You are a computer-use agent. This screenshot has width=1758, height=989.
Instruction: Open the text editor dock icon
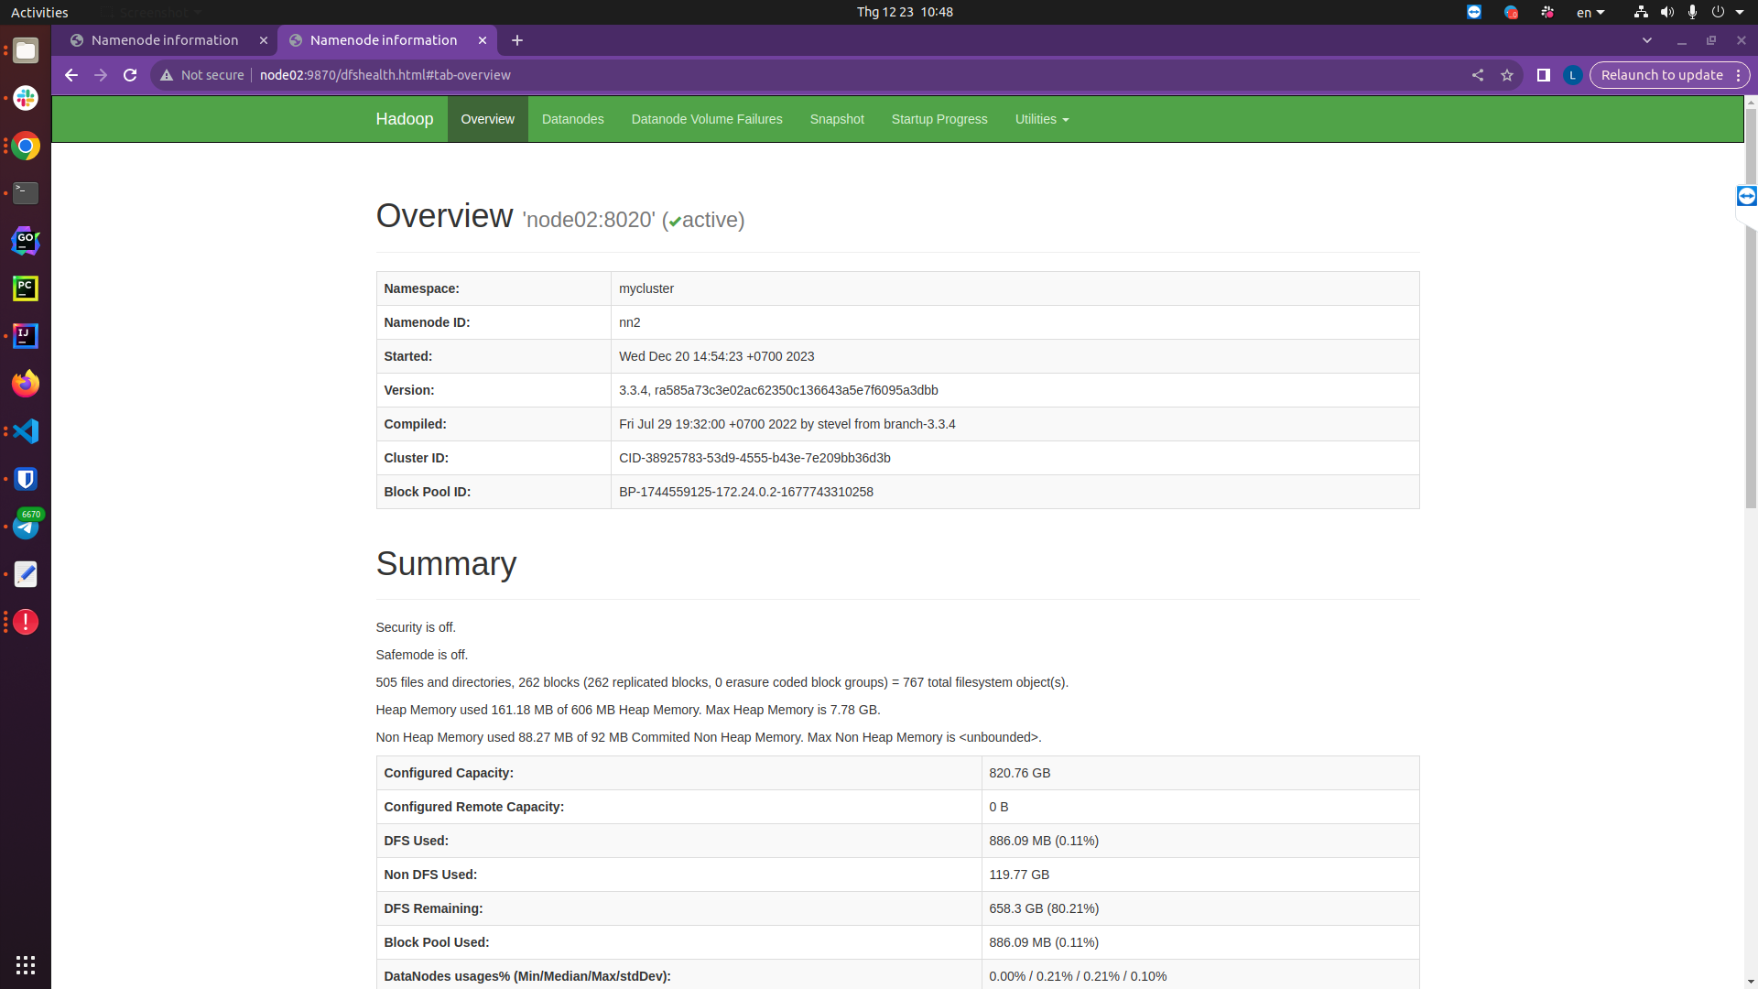point(26,574)
